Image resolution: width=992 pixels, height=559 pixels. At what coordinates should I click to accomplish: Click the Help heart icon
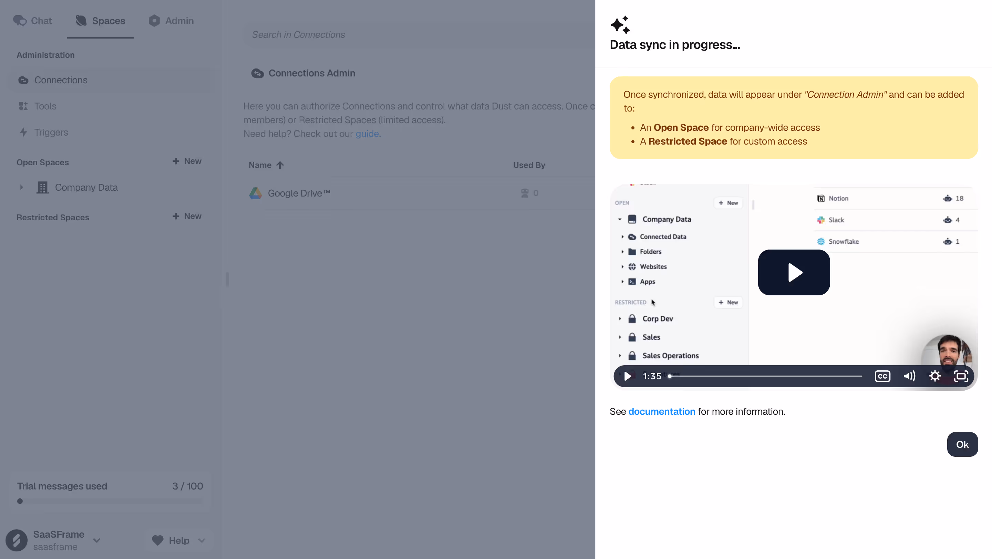click(157, 540)
